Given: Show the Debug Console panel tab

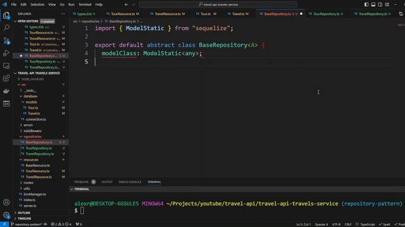Looking at the screenshot, I should pyautogui.click(x=130, y=182).
